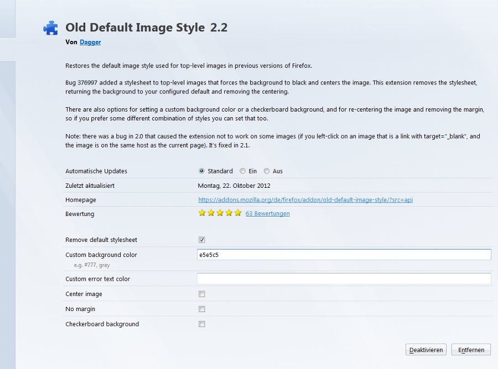Enable the No margin checkbox
This screenshot has height=369, width=498.
coord(201,309)
